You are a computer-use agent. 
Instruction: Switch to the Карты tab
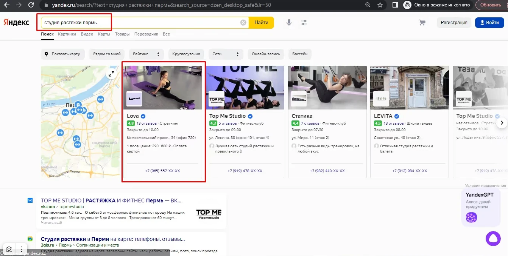point(104,34)
